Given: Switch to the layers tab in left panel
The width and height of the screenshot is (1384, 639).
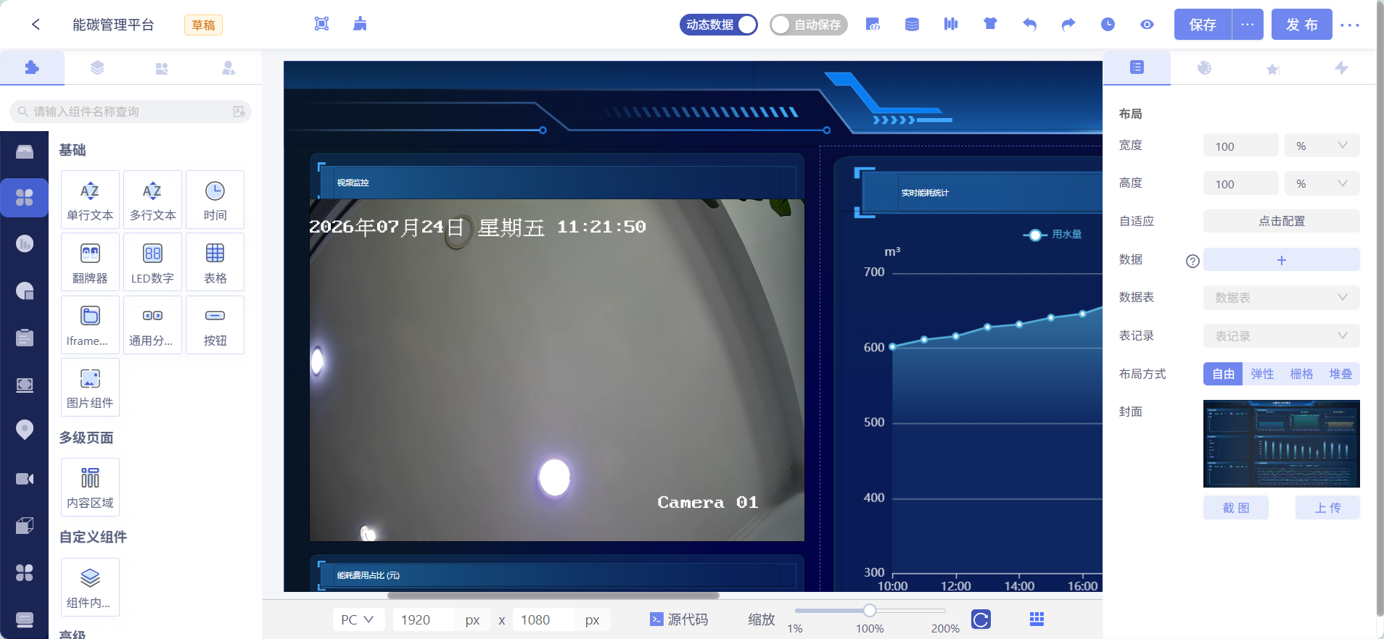Looking at the screenshot, I should 97,68.
